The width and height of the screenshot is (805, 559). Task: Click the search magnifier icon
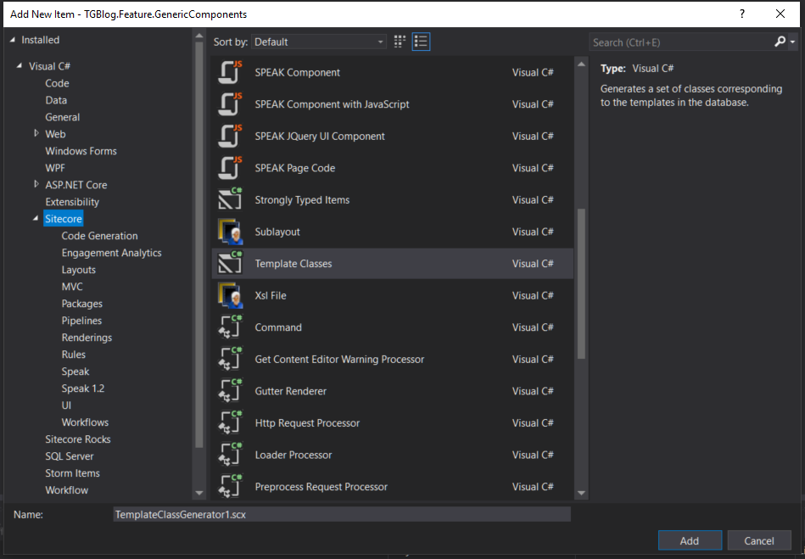point(780,42)
